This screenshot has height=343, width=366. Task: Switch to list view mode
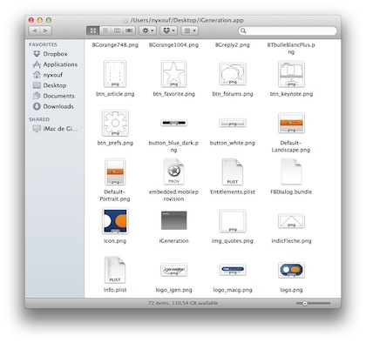click(x=105, y=30)
